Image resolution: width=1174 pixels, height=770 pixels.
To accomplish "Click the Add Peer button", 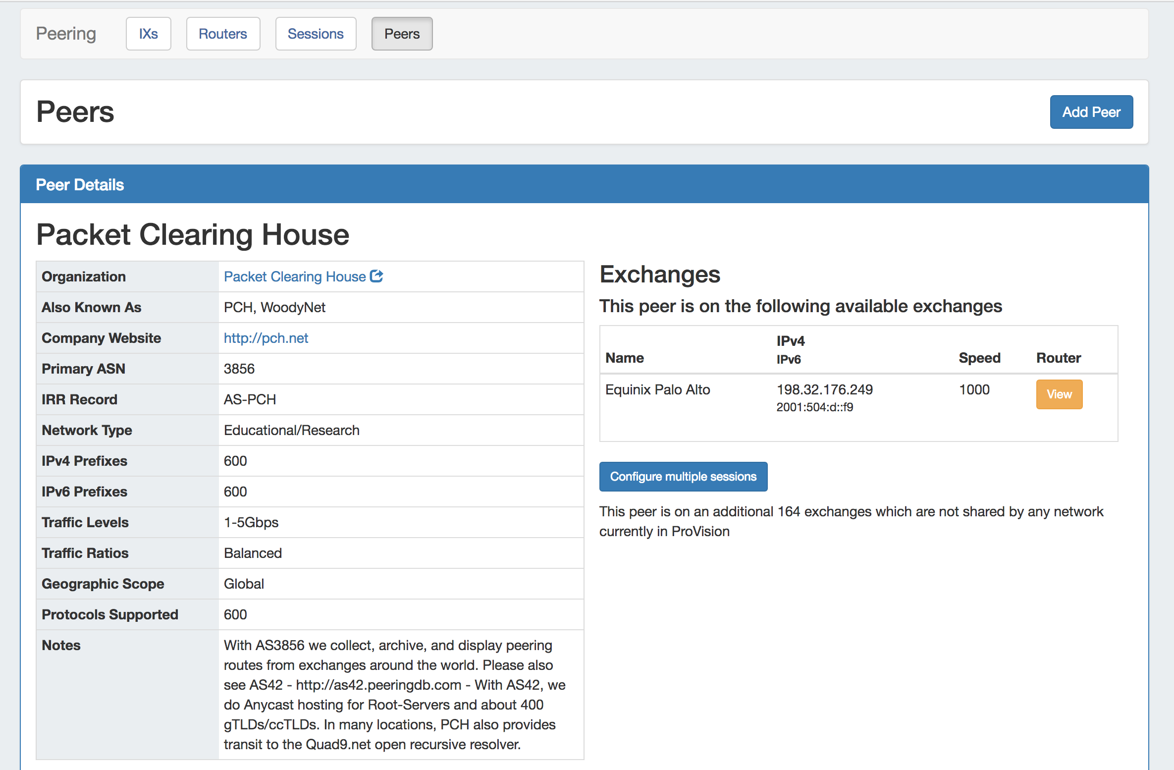I will point(1091,112).
